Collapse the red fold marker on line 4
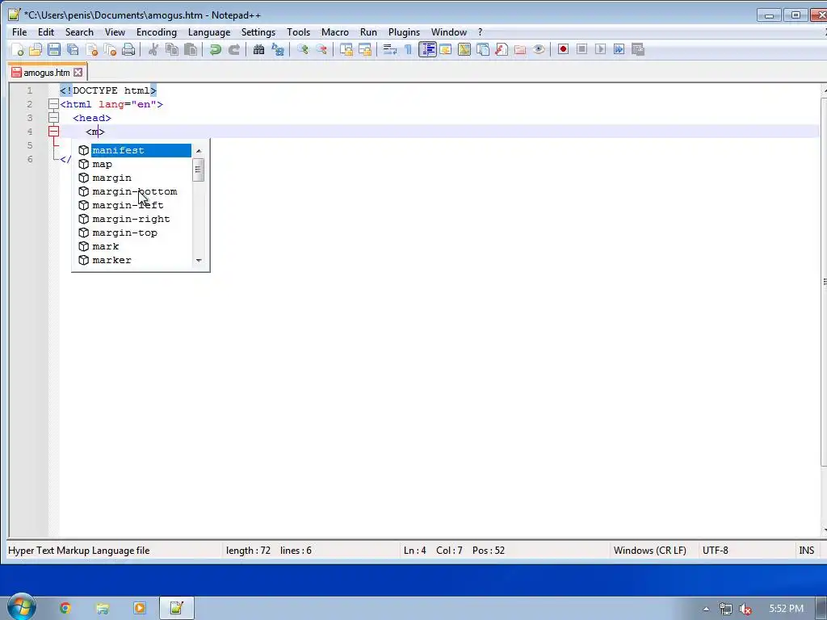The image size is (827, 620). coord(53,132)
